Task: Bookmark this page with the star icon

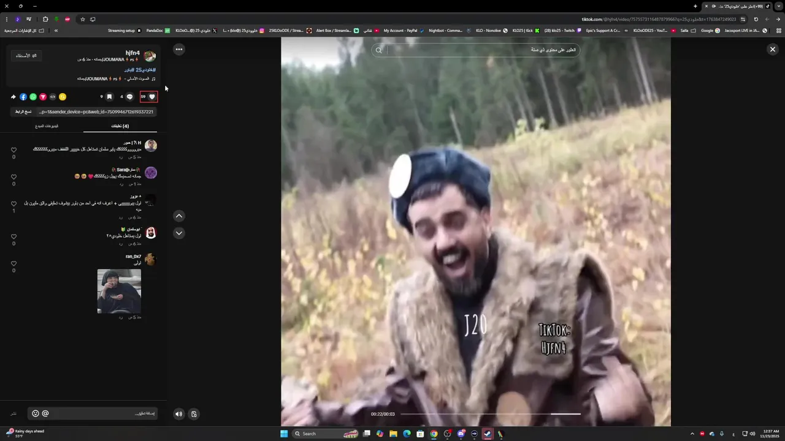Action: (x=83, y=19)
